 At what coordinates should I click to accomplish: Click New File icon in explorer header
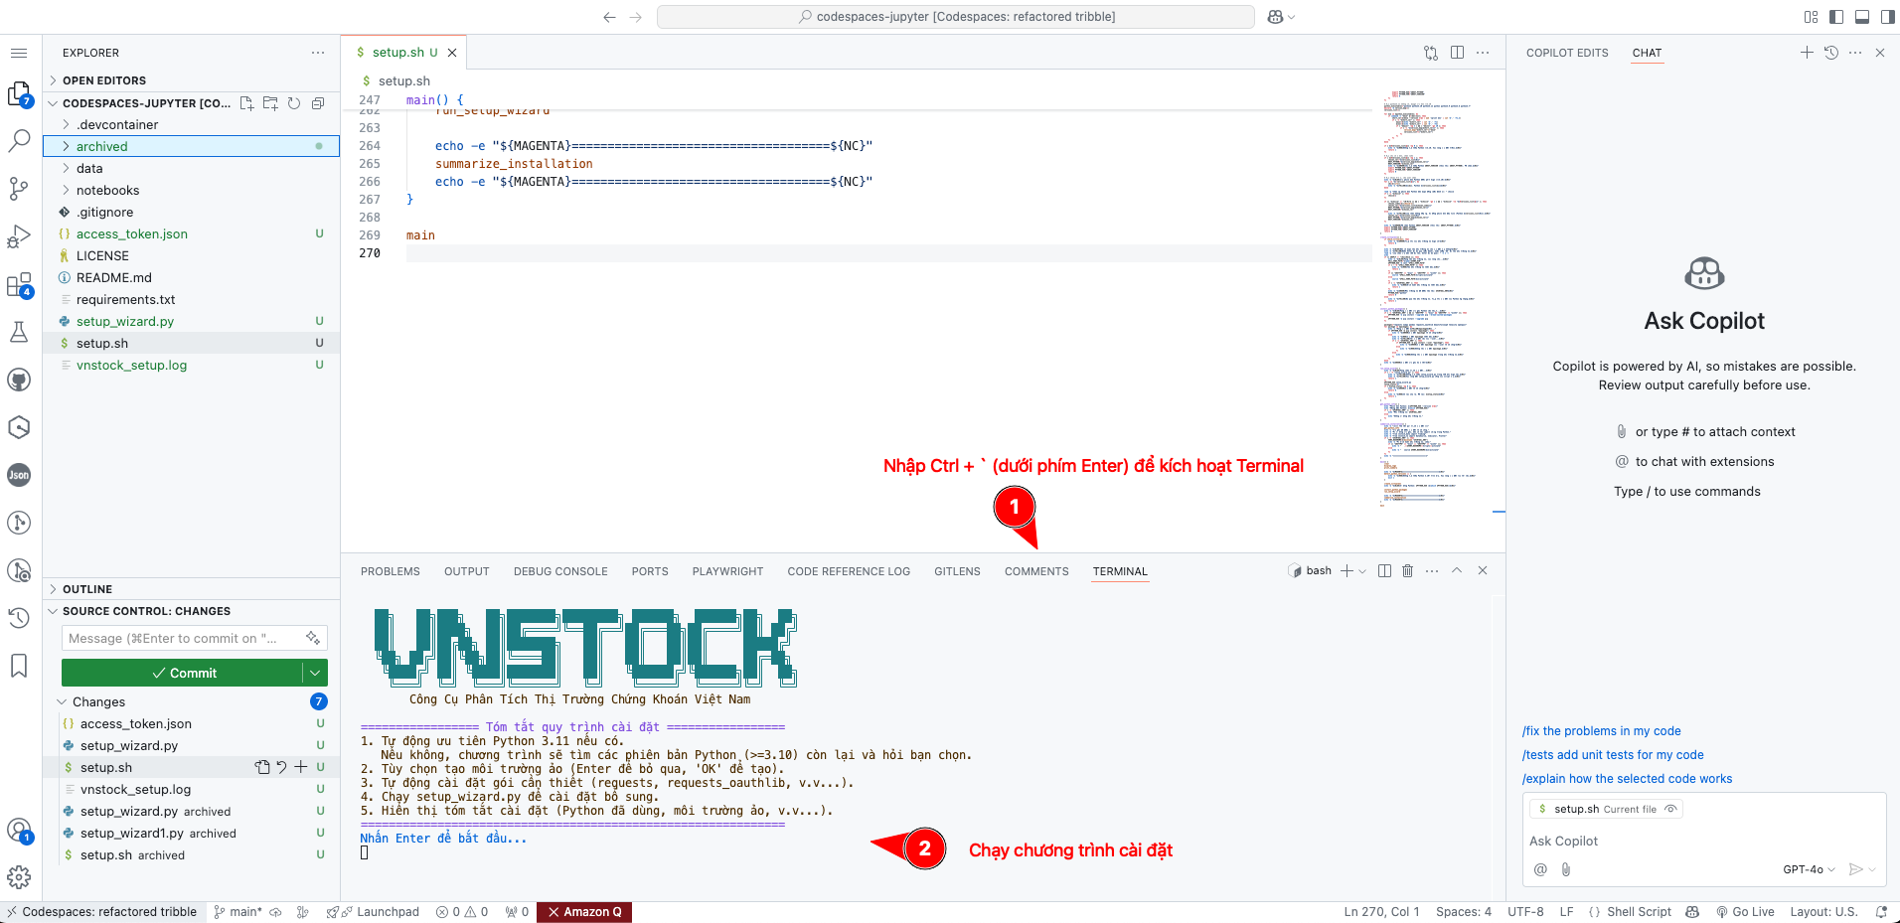coord(246,103)
